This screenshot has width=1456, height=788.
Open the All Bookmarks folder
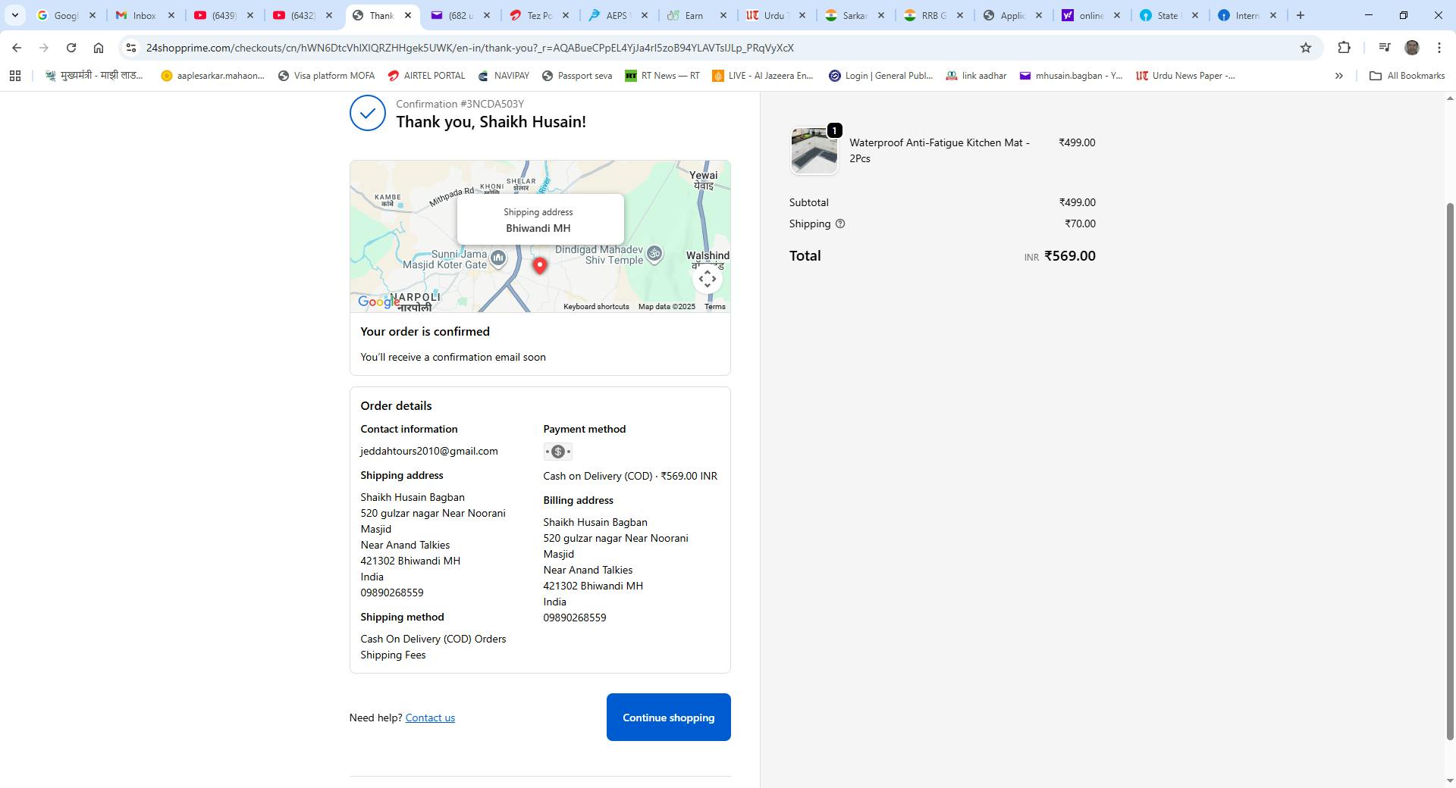pyautogui.click(x=1407, y=76)
